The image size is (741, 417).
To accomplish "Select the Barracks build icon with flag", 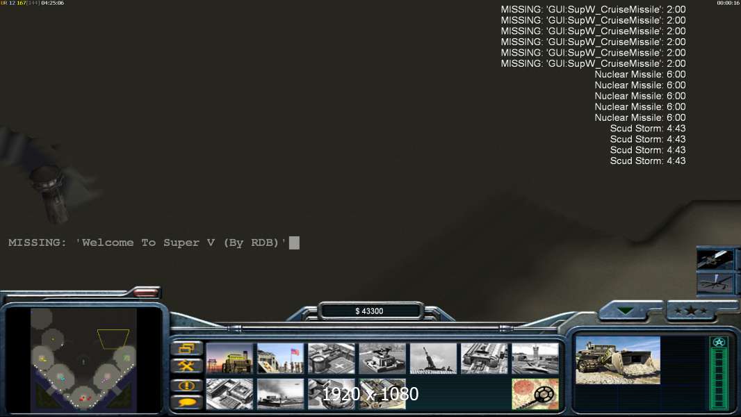I will (281, 359).
